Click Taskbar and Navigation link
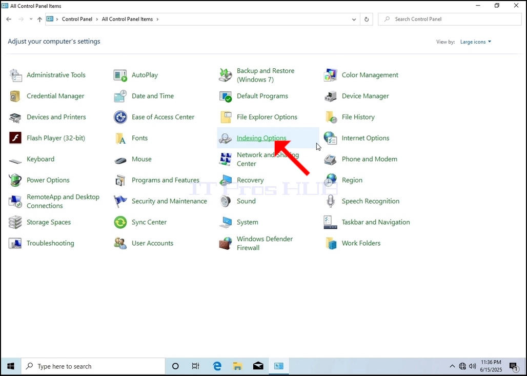This screenshot has width=527, height=376. (376, 222)
